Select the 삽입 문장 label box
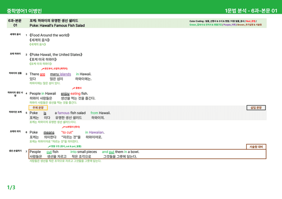Image resolution: width=282 pixels, height=199 pixels. pyautogui.click(x=256, y=108)
